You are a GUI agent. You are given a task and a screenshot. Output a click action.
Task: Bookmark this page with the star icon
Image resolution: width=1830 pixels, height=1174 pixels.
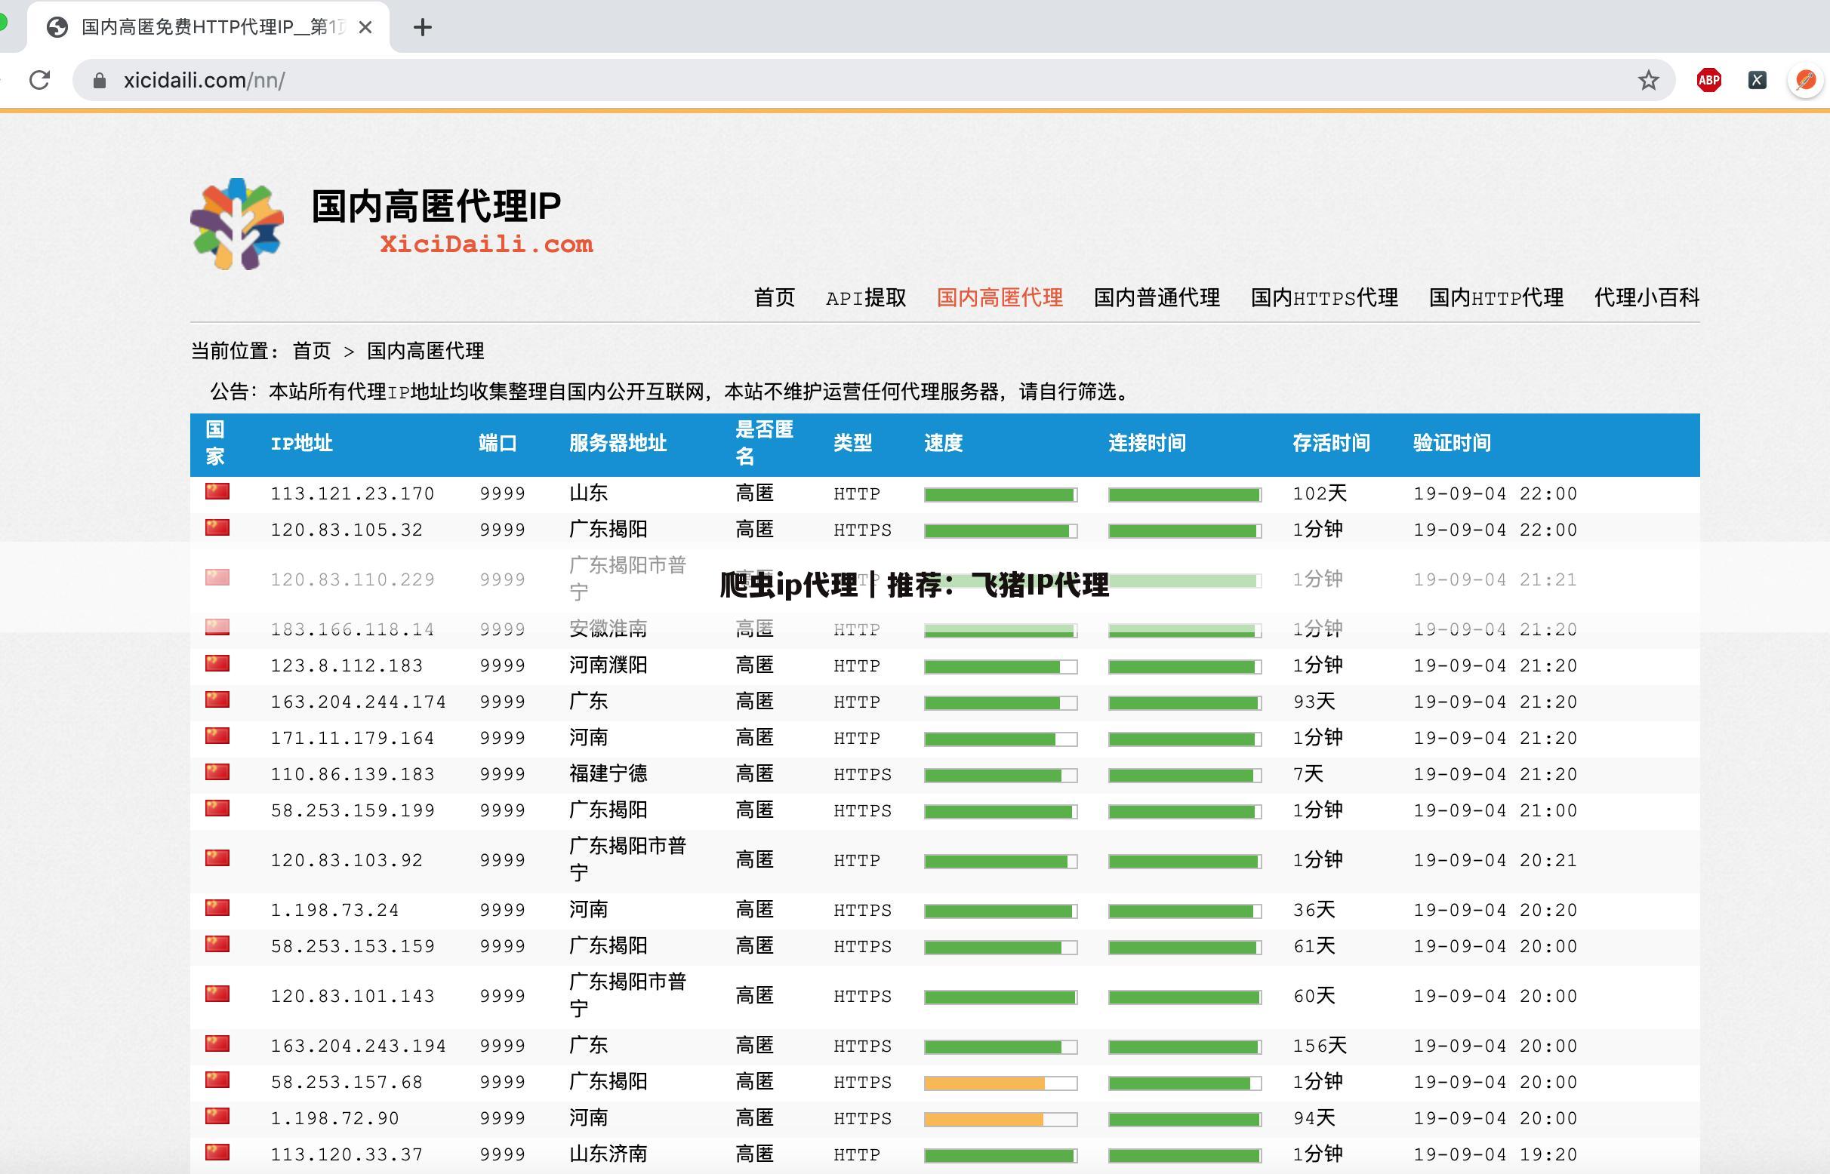coord(1648,79)
